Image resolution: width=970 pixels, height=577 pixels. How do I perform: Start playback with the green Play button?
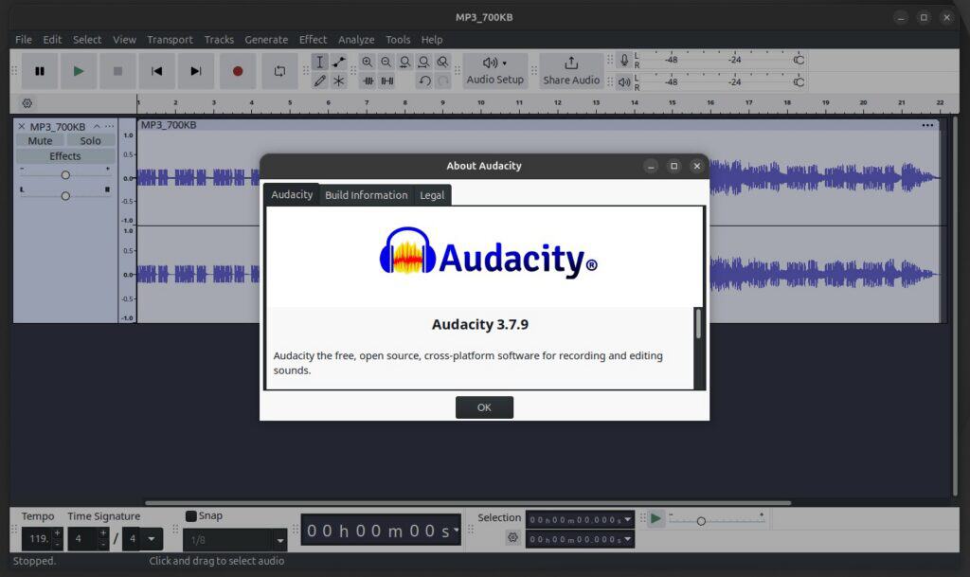coord(79,71)
